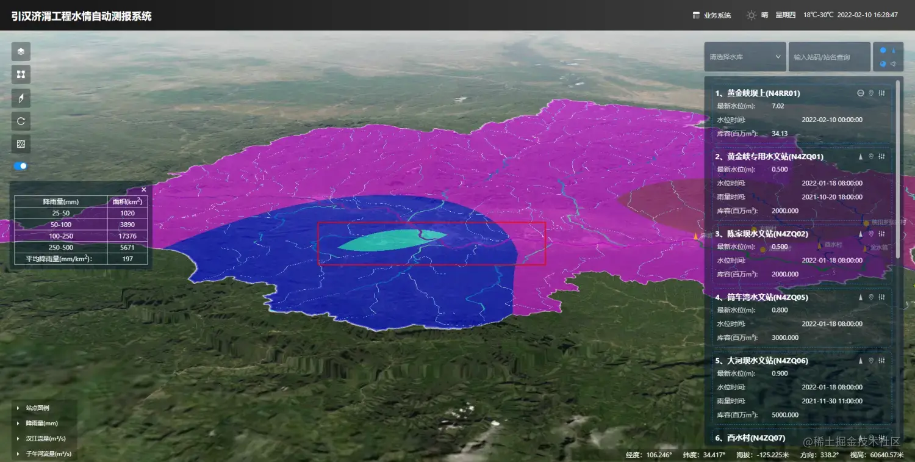Click area value 5671 in table
The width and height of the screenshot is (915, 462).
127,247
